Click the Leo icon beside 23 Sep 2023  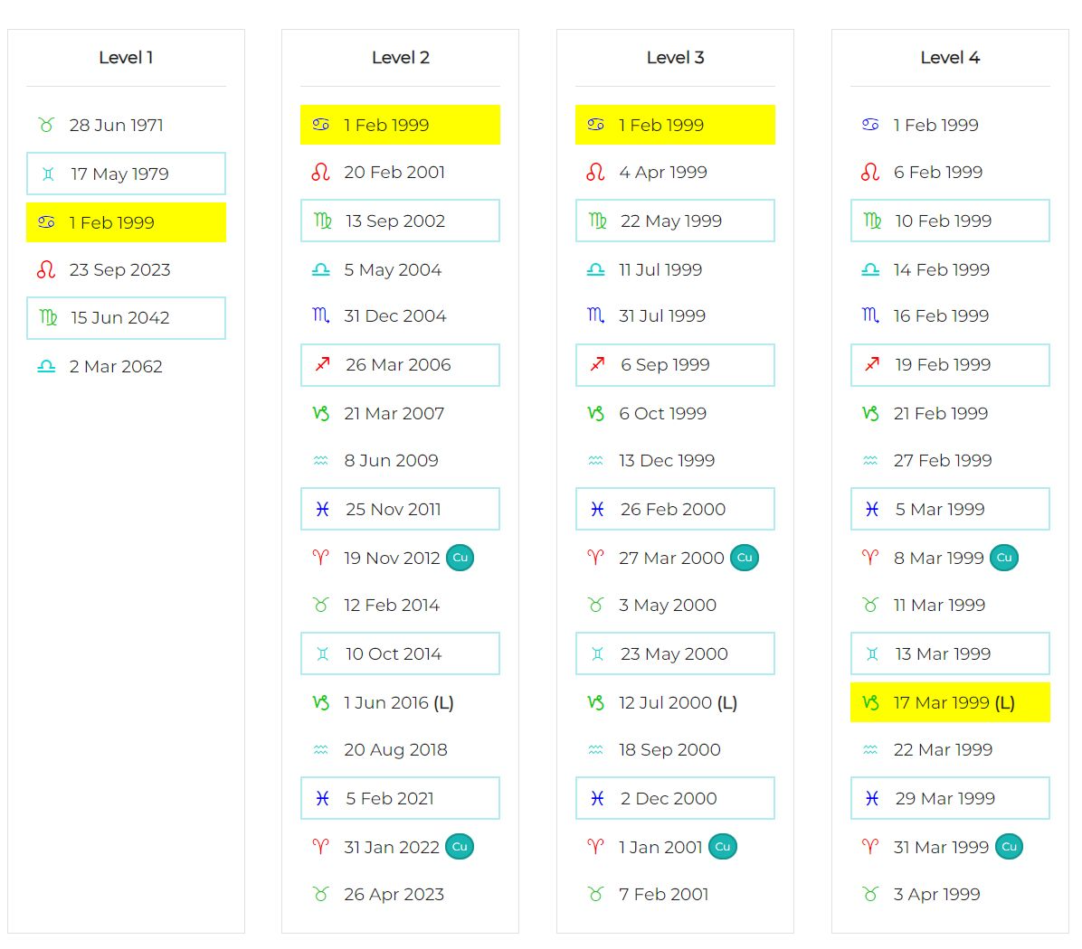coord(46,269)
